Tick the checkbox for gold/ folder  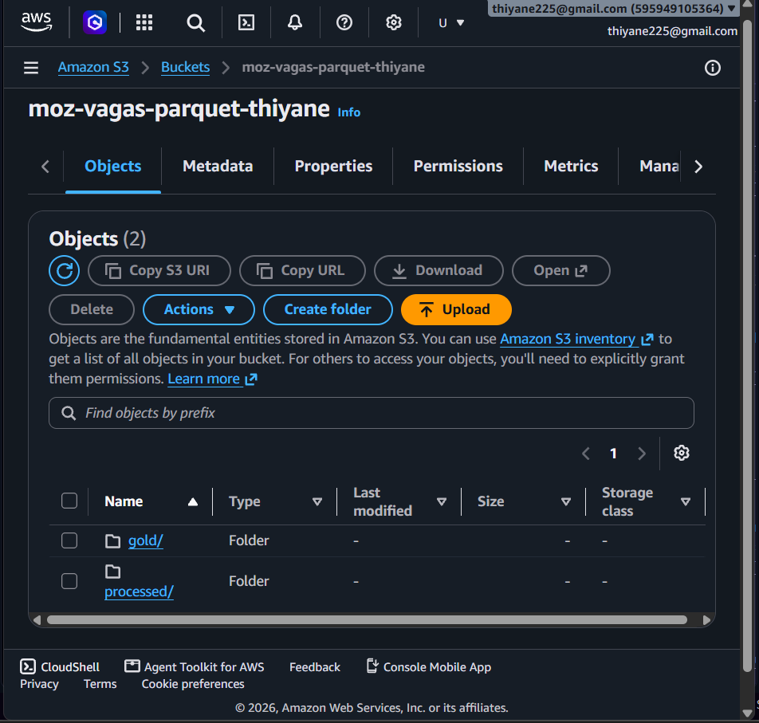click(69, 540)
